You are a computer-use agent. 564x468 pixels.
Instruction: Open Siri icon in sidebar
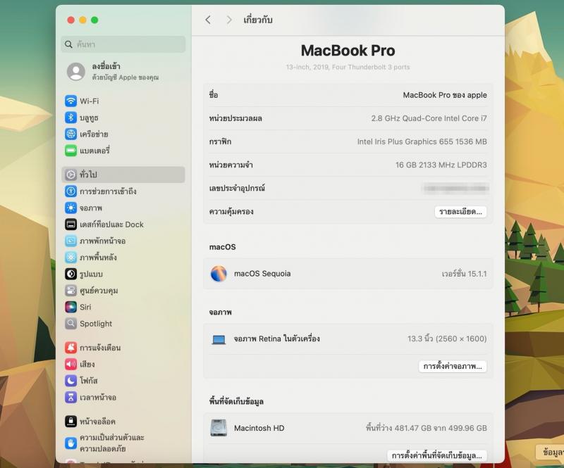coord(71,307)
